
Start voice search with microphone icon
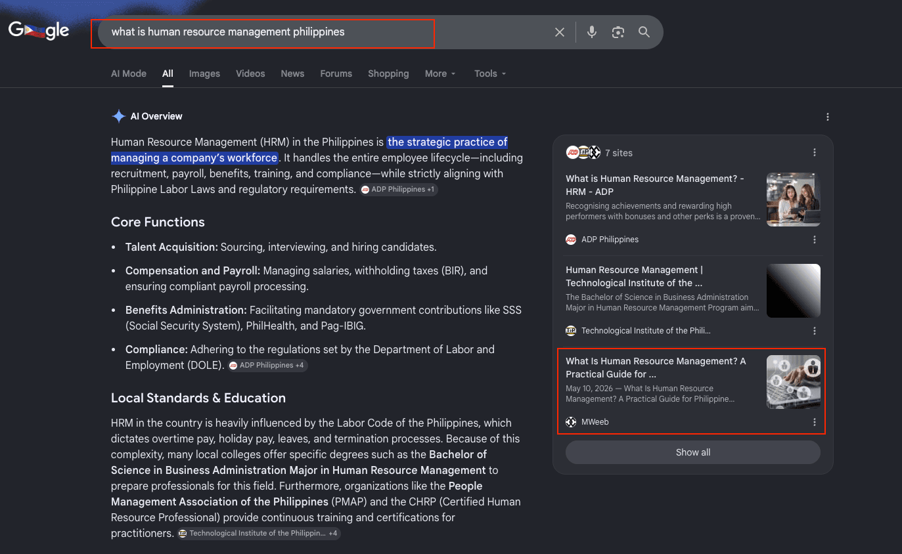pos(592,32)
